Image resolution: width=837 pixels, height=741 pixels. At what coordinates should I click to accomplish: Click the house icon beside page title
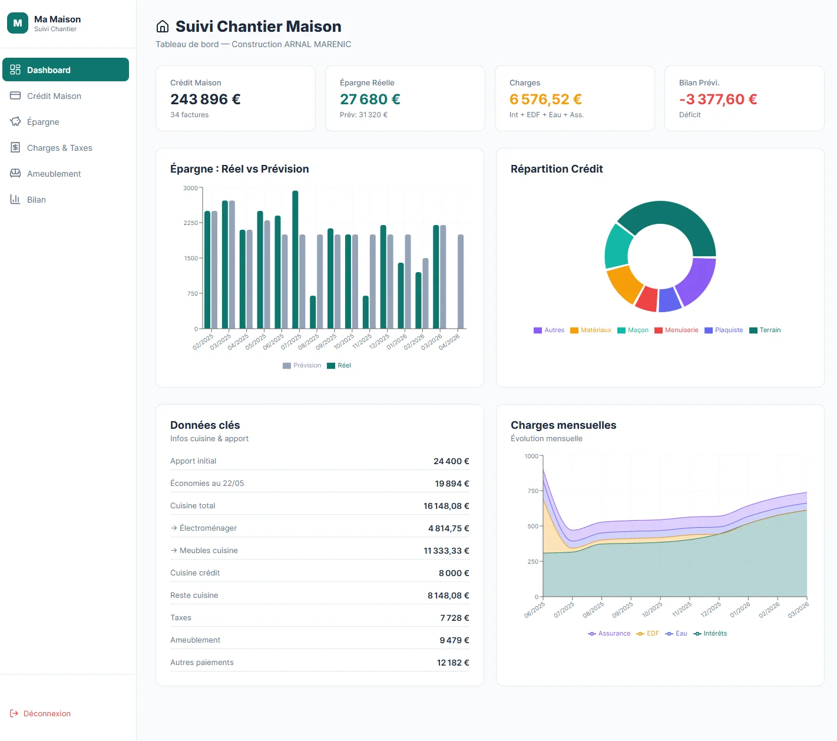[x=163, y=27]
